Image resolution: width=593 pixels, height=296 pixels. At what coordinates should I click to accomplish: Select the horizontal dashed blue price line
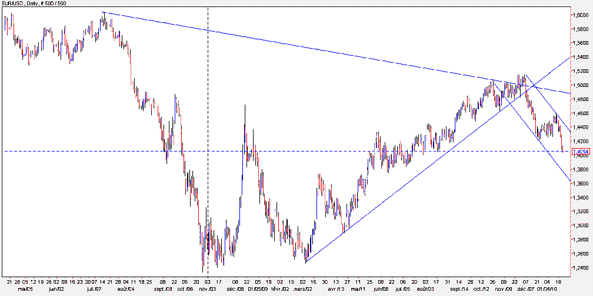[288, 151]
